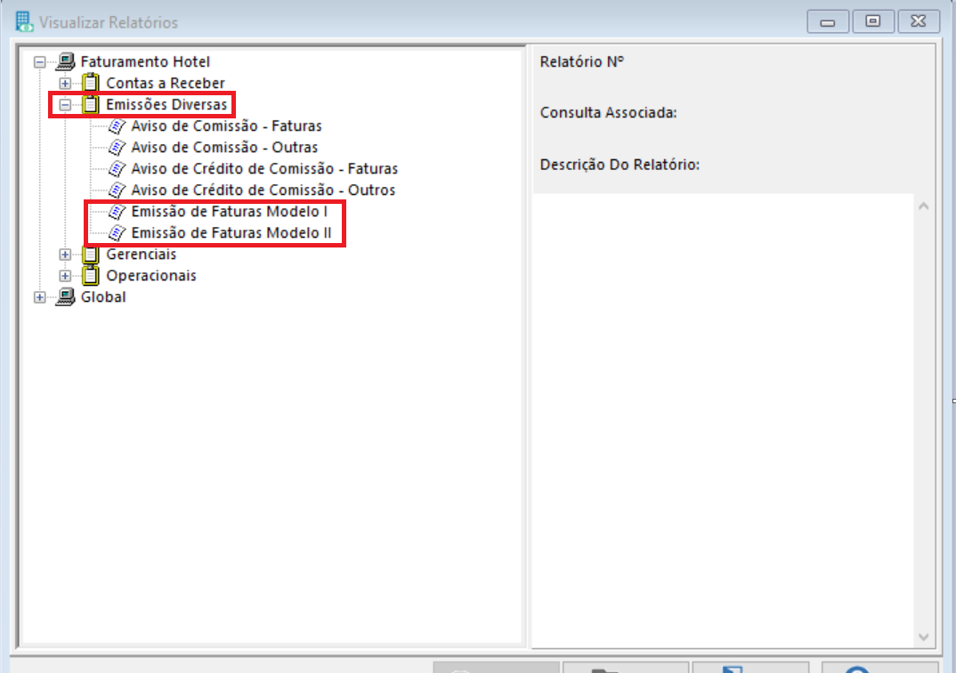Click report icon for Aviso de Comissão - Outras
Image resolution: width=956 pixels, height=673 pixels.
(117, 148)
